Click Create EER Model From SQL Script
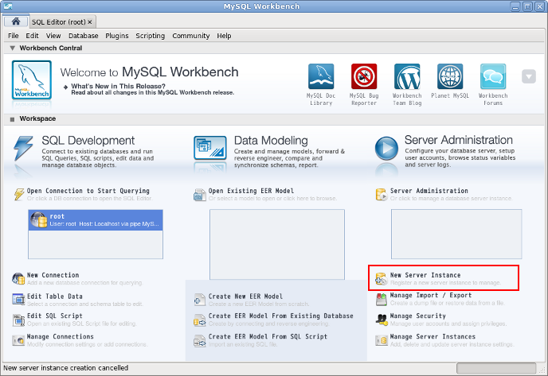The width and height of the screenshot is (548, 376). click(268, 336)
